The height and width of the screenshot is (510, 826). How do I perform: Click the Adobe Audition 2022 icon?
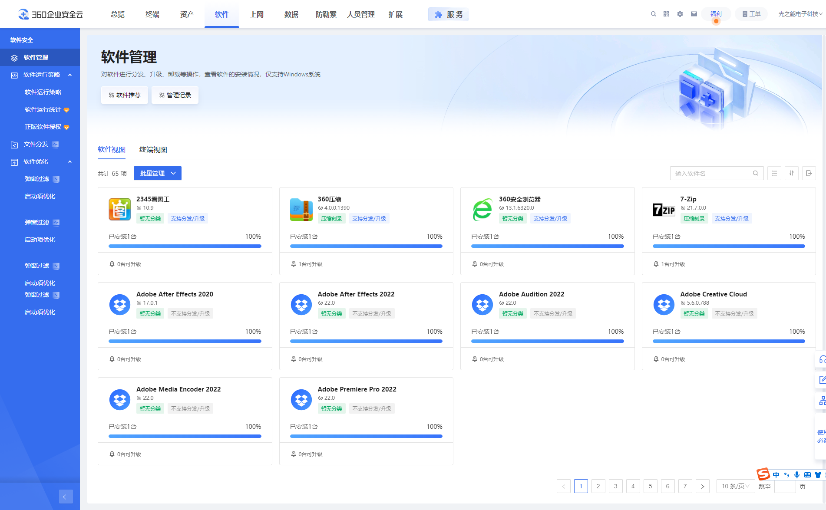[482, 305]
